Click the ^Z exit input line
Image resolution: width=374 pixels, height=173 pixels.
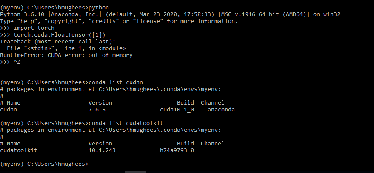[10, 62]
